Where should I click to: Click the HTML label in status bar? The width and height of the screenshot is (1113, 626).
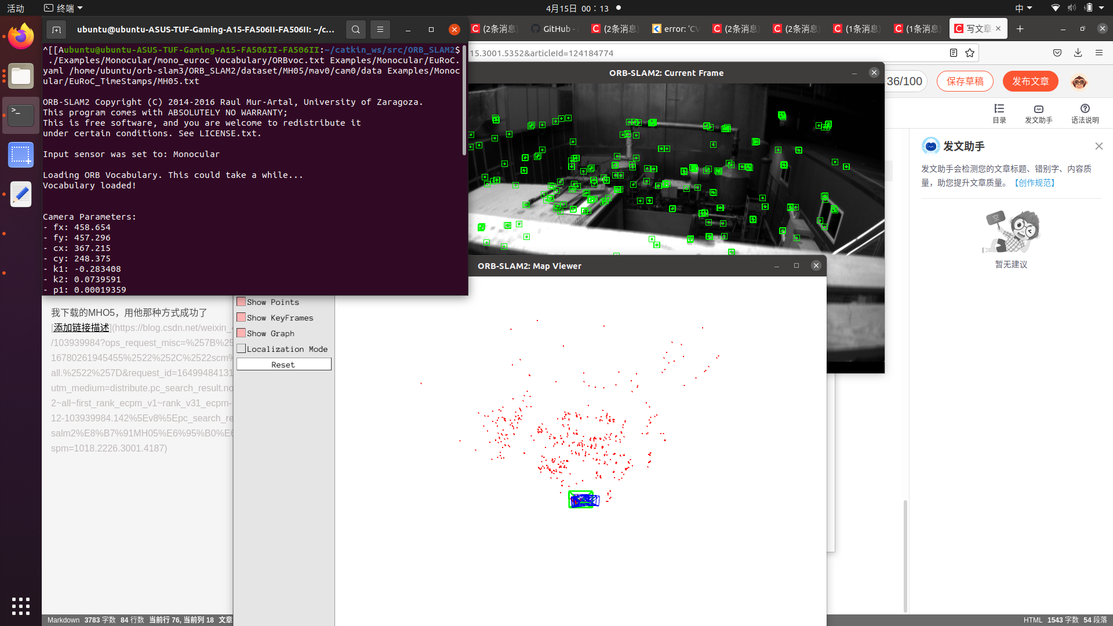(x=1033, y=620)
